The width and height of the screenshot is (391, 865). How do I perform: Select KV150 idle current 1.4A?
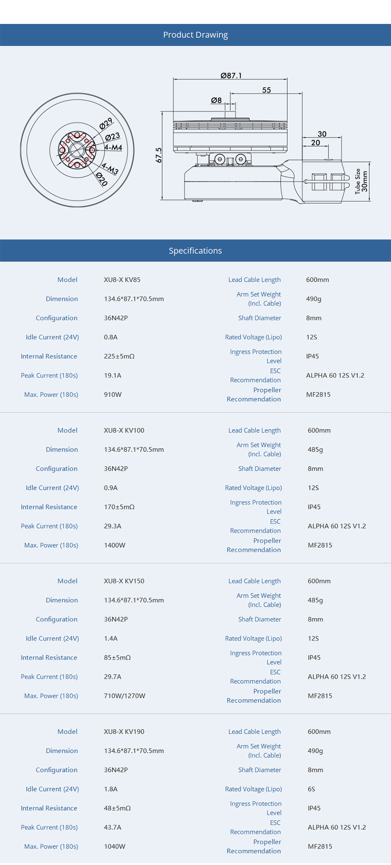111,639
